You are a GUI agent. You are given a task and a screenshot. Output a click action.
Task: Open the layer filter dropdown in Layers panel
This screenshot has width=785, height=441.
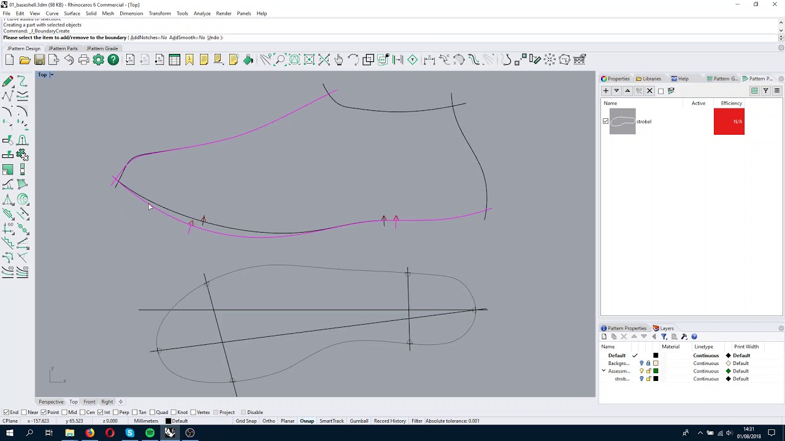pos(664,336)
